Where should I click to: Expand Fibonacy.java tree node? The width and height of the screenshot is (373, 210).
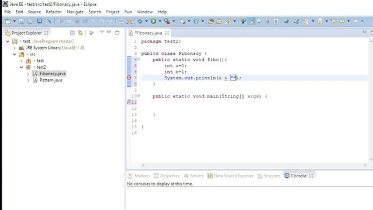tap(28, 74)
